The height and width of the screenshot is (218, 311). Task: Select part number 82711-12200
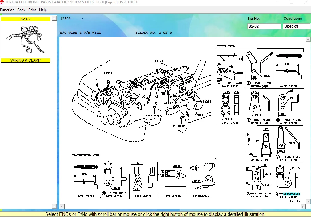coord(288,86)
